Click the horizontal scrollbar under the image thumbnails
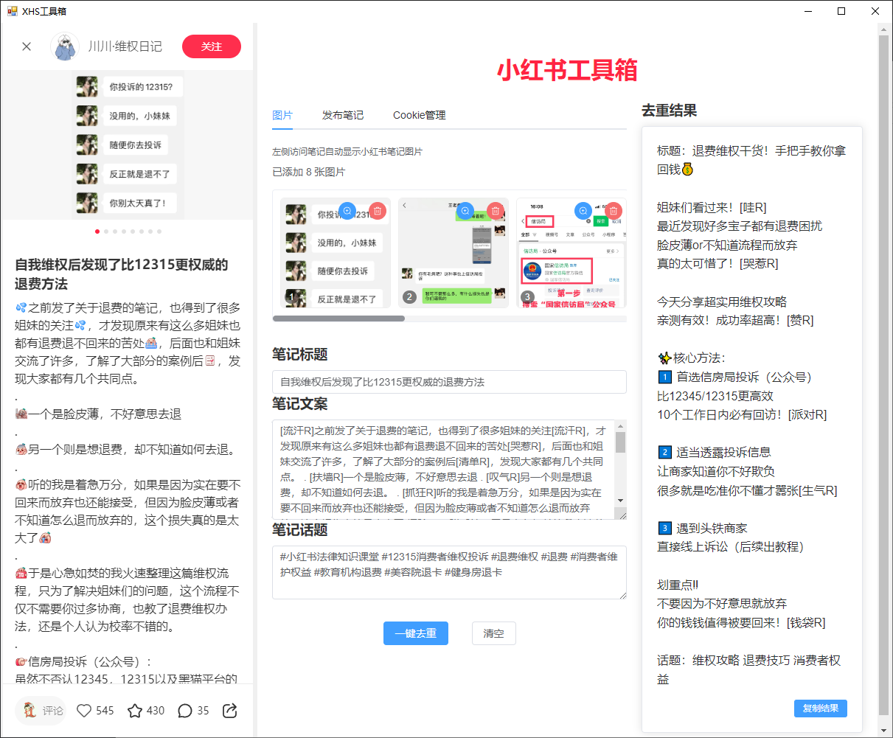This screenshot has width=893, height=738. (x=339, y=318)
